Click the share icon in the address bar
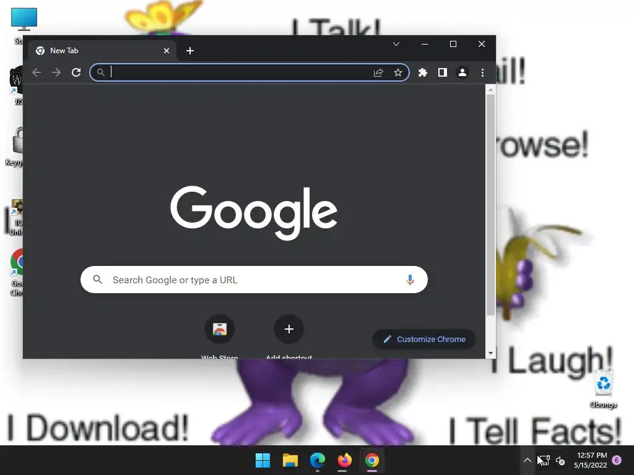Image resolution: width=634 pixels, height=475 pixels. (x=378, y=72)
